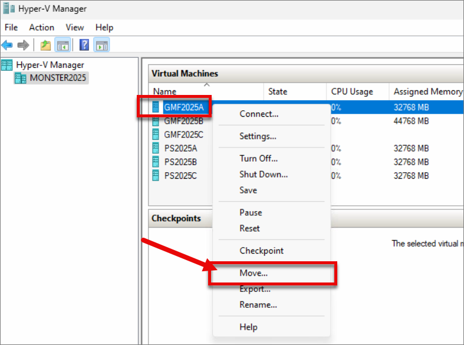Click the 0% CPU usage for GMF2025B

(x=336, y=121)
